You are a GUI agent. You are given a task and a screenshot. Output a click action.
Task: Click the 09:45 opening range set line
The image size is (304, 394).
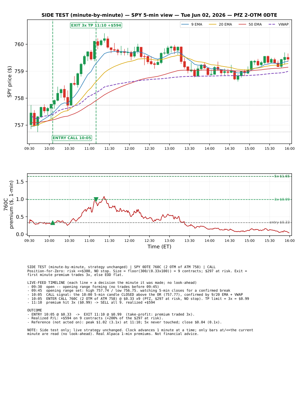(129, 291)
